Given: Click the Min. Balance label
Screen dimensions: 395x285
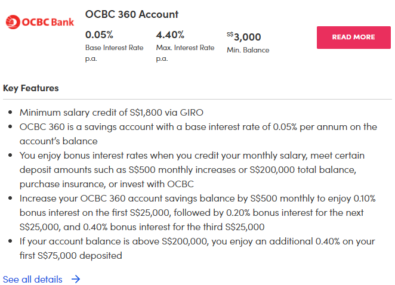Looking at the screenshot, I should [248, 50].
